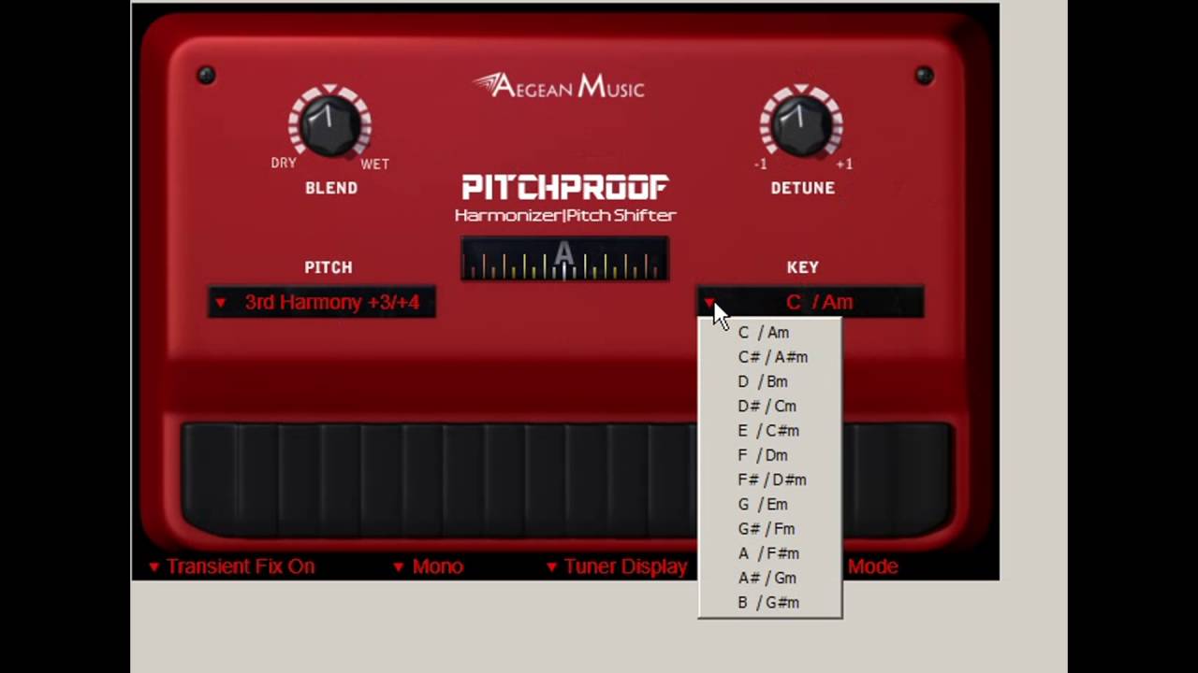Select G# / Fm key entry
Image resolution: width=1198 pixels, height=673 pixels.
(770, 529)
